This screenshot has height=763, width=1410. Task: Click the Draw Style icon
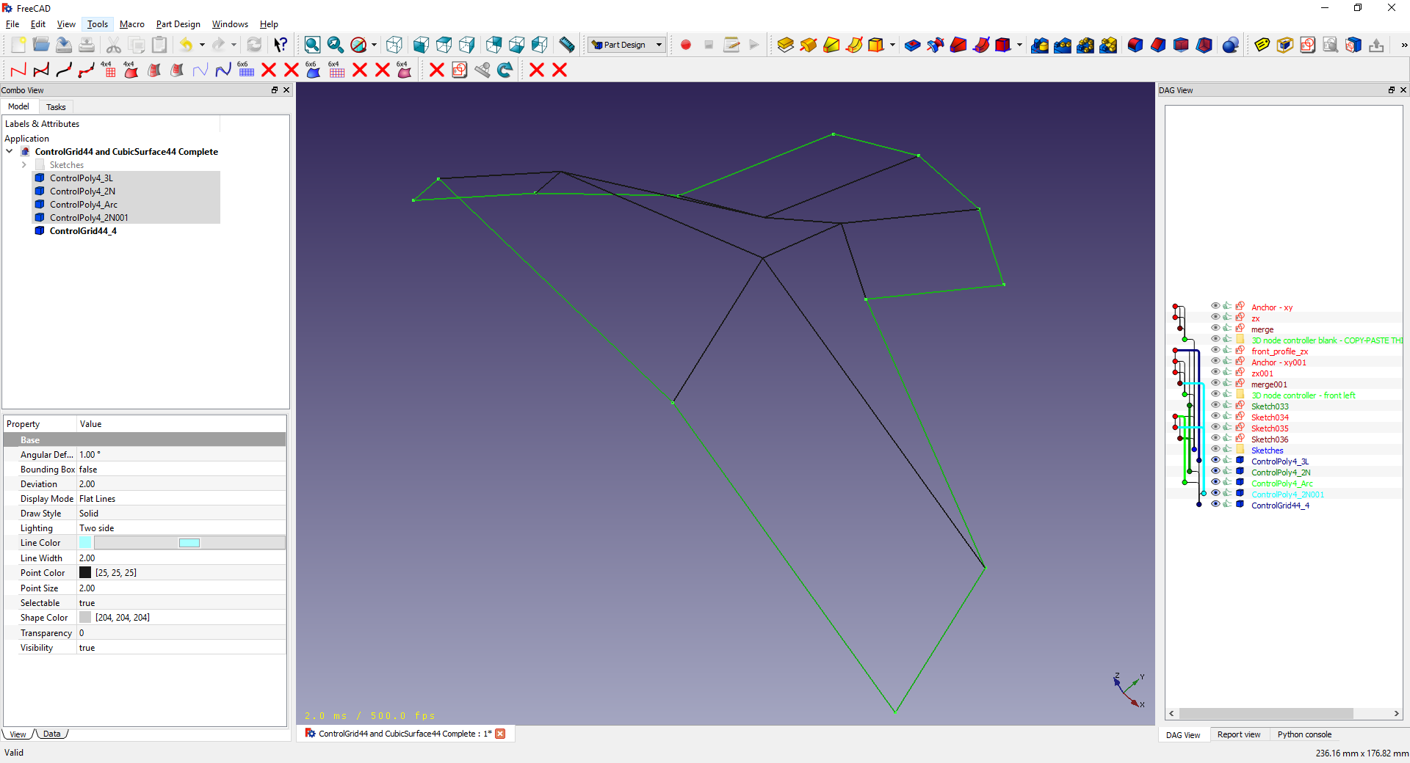tap(358, 45)
